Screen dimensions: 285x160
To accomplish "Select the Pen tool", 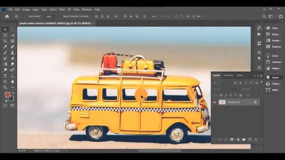I will coord(12,70).
